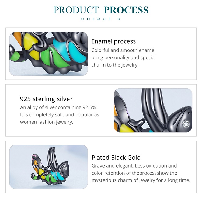Open the enamel close-up image
This screenshot has height=202, width=202.
tap(48, 54)
